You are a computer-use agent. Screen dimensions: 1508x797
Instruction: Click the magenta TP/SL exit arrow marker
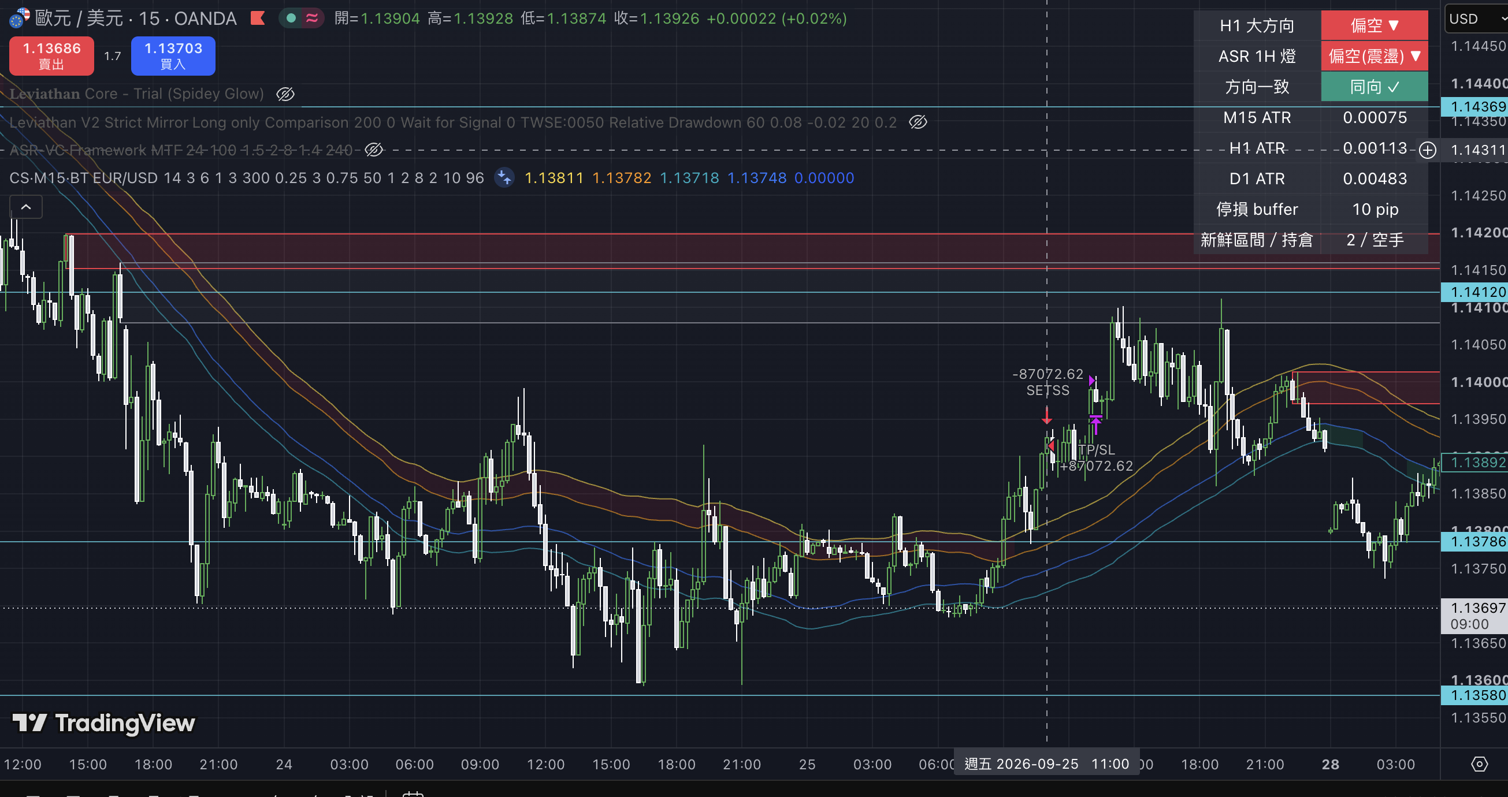tap(1096, 424)
